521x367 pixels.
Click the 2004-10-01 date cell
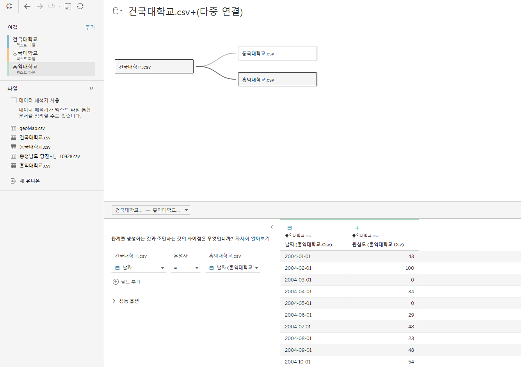(313, 362)
